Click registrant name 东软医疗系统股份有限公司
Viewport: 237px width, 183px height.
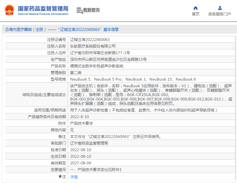pos(93,46)
